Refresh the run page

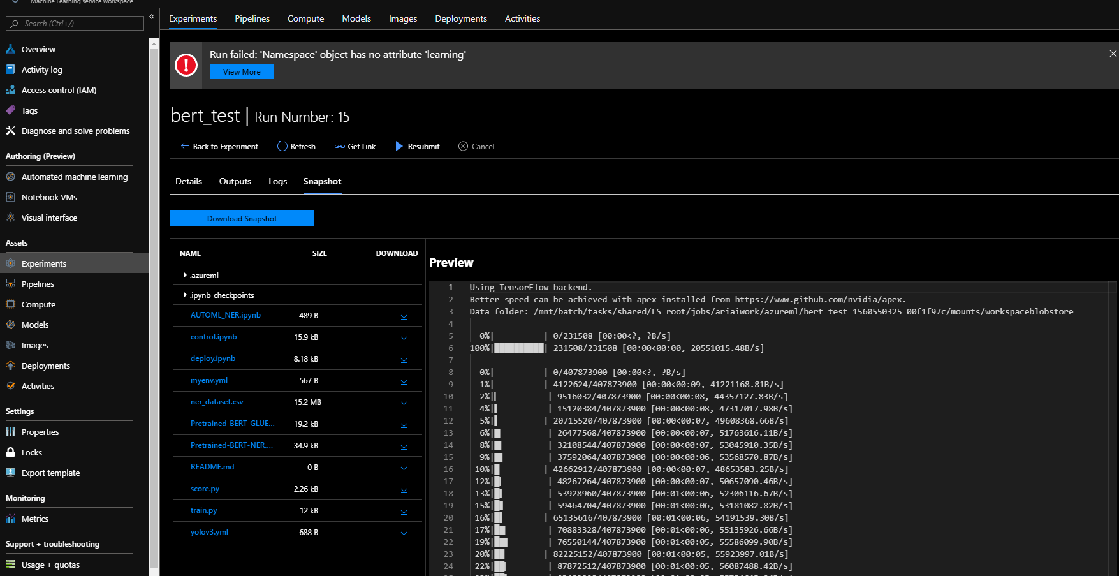(x=296, y=146)
